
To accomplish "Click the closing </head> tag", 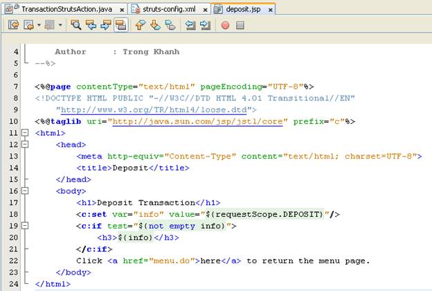I will pyautogui.click(x=73, y=179).
